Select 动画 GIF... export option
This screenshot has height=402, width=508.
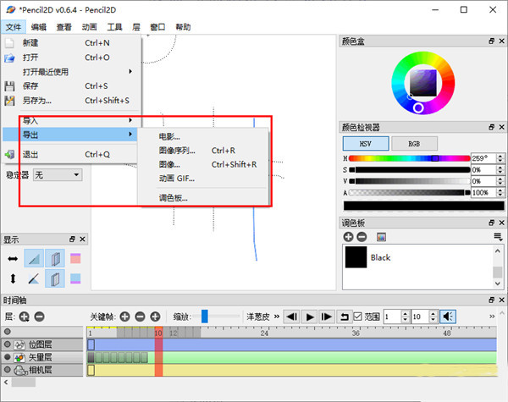pyautogui.click(x=176, y=178)
